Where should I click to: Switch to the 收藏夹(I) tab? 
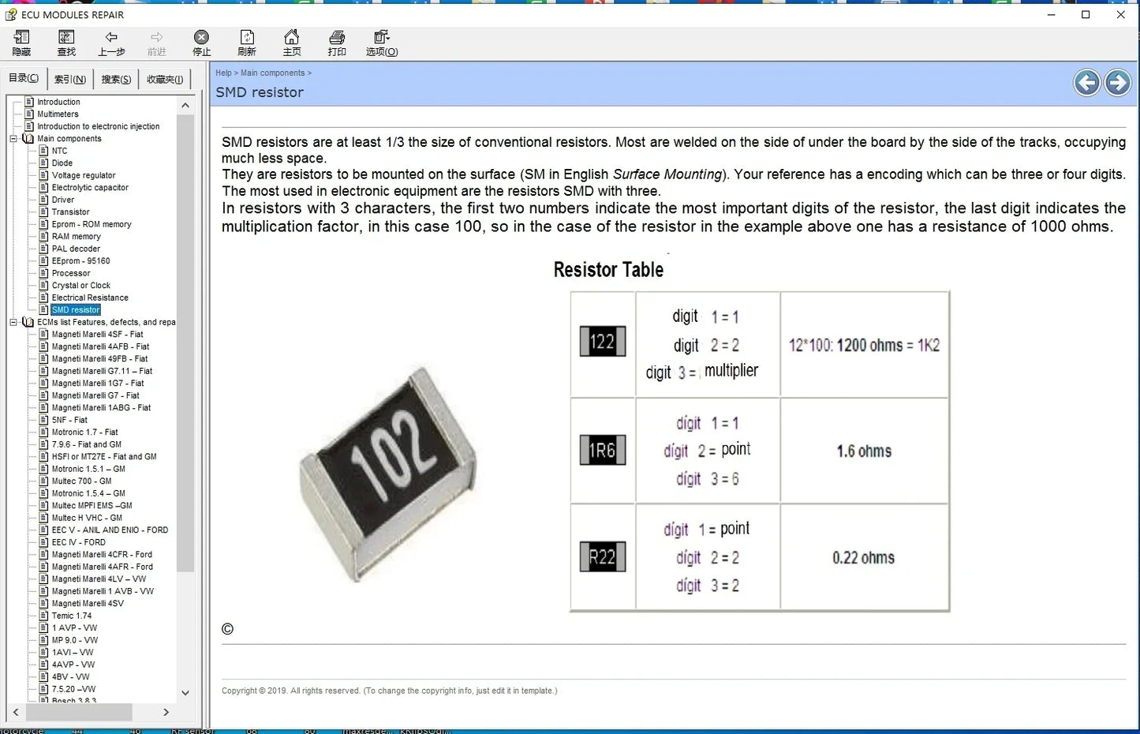pos(164,78)
